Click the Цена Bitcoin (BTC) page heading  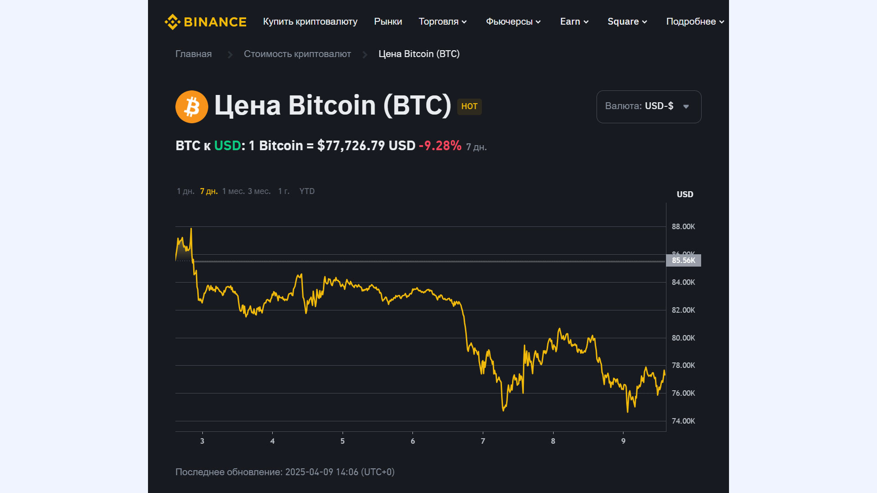333,106
